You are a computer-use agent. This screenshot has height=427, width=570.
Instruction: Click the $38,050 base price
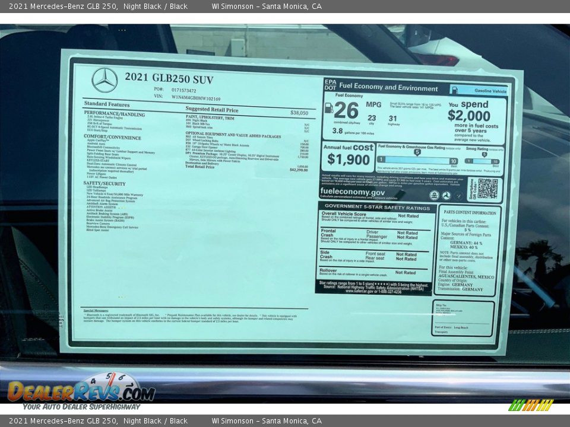(x=299, y=113)
